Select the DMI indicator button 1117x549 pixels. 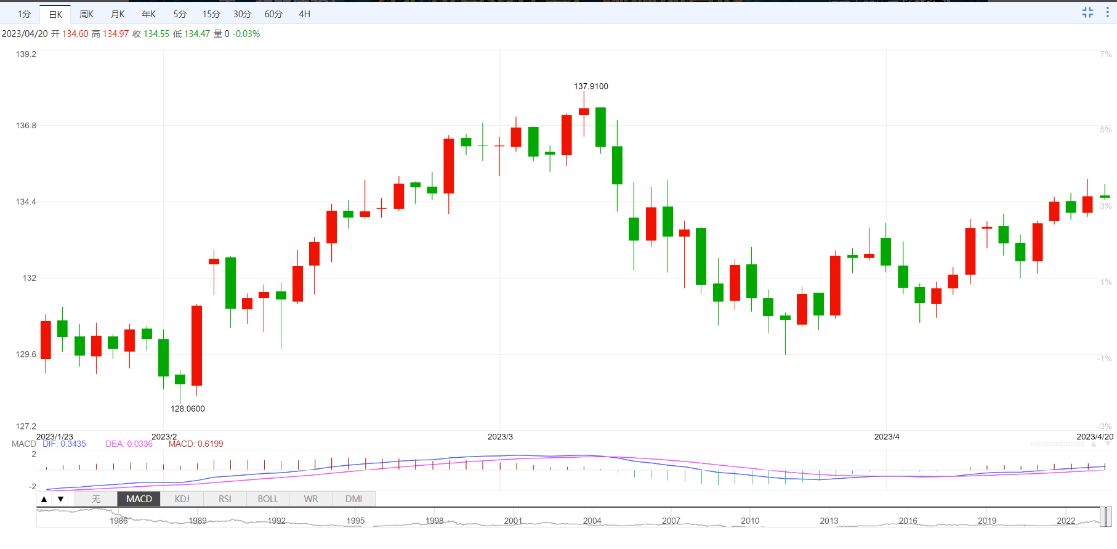click(353, 499)
